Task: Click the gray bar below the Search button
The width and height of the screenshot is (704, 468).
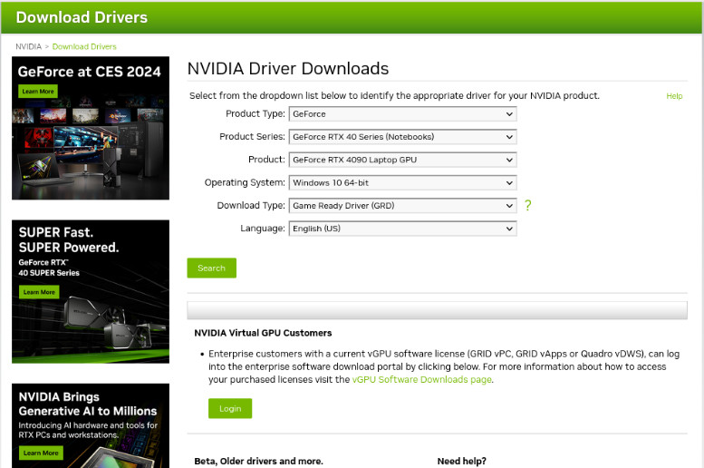Action: click(x=437, y=310)
